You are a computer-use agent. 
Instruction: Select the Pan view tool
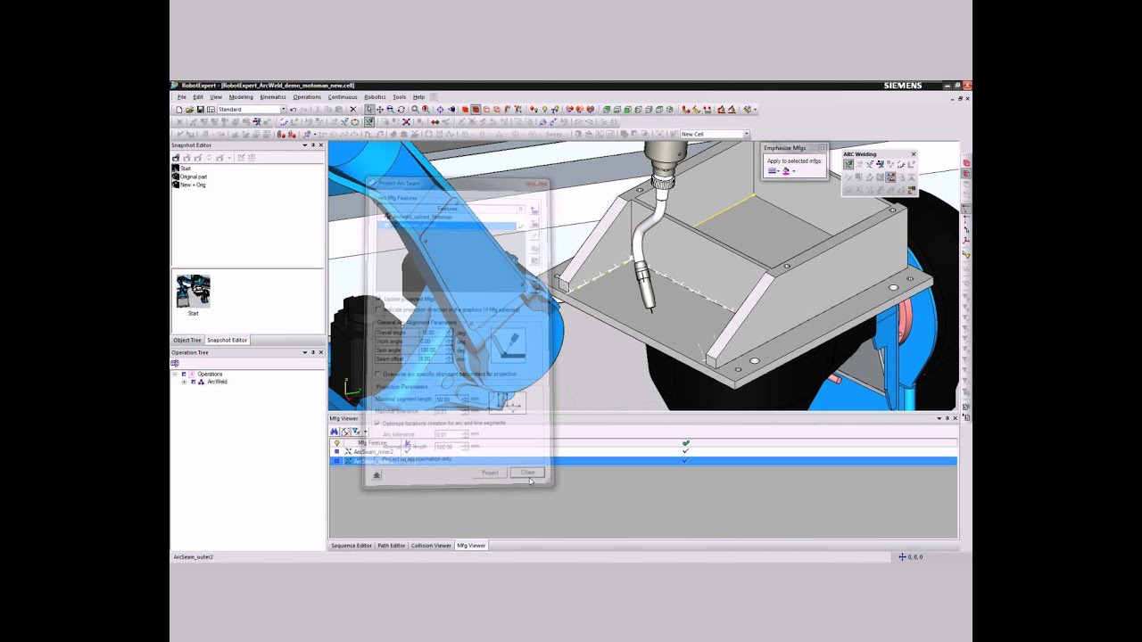coord(380,110)
